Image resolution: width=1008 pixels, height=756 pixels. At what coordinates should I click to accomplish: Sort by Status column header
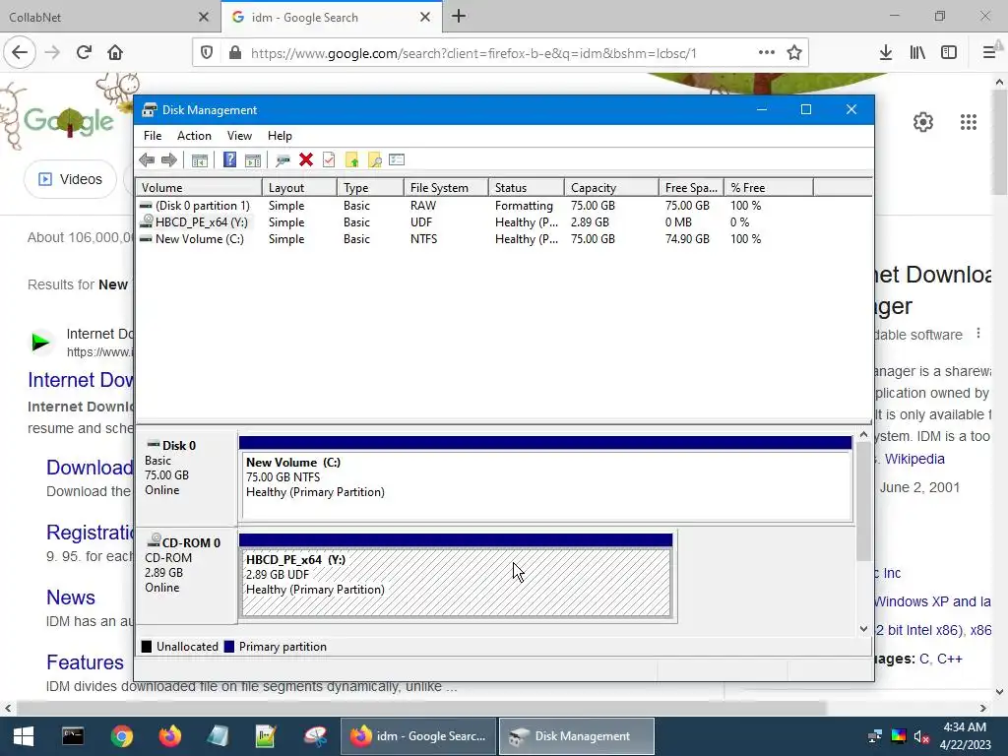[x=527, y=188]
